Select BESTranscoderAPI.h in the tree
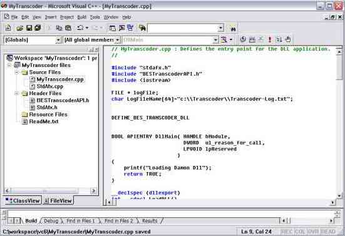This screenshot has height=236, width=345. [63, 101]
